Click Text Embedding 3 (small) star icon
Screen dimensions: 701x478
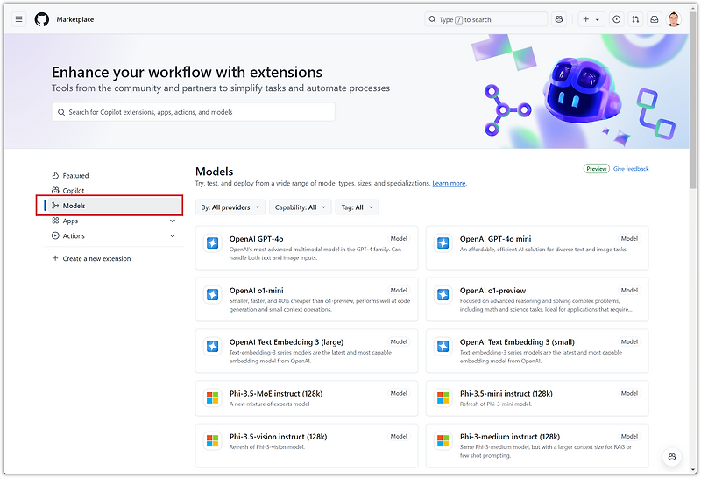(443, 346)
